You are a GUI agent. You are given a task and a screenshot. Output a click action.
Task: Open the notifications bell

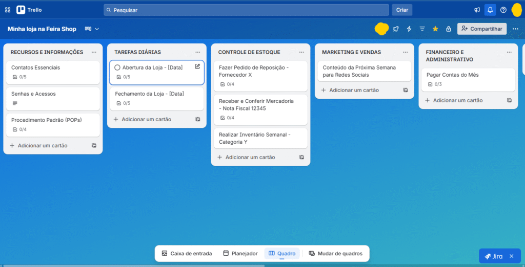pos(490,10)
